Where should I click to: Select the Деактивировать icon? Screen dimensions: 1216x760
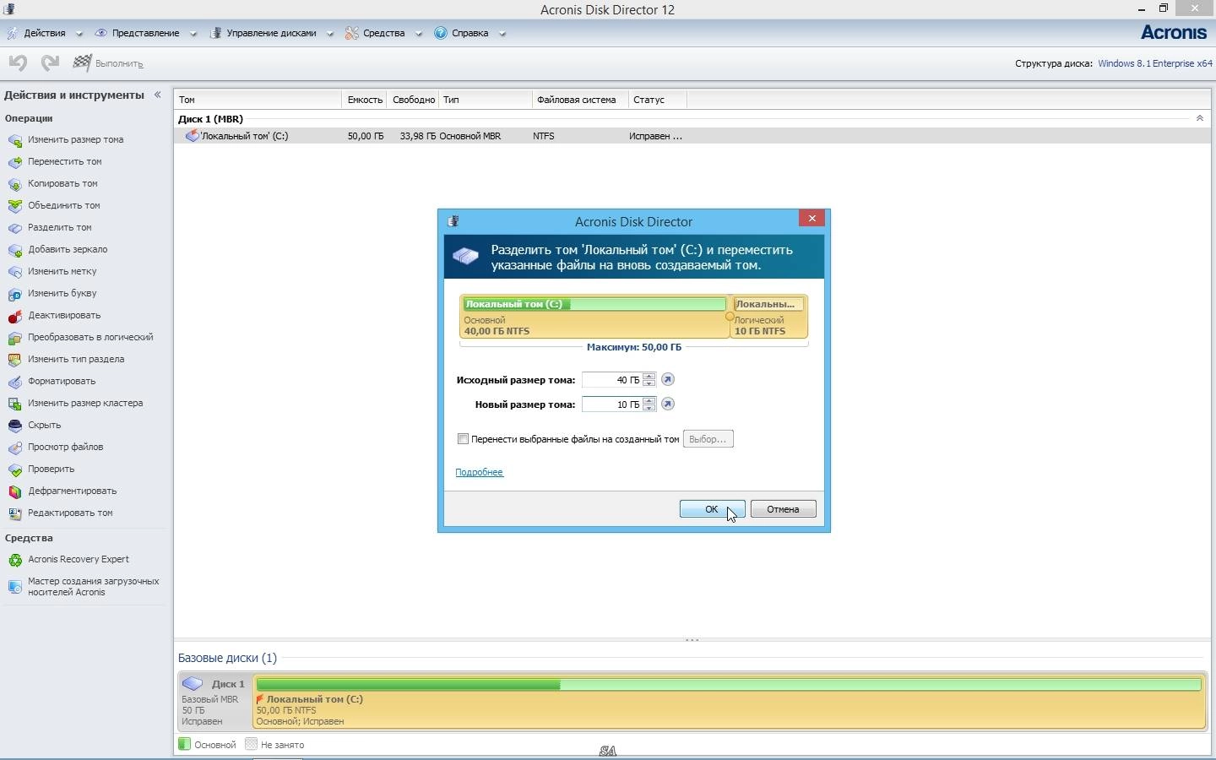click(x=14, y=316)
